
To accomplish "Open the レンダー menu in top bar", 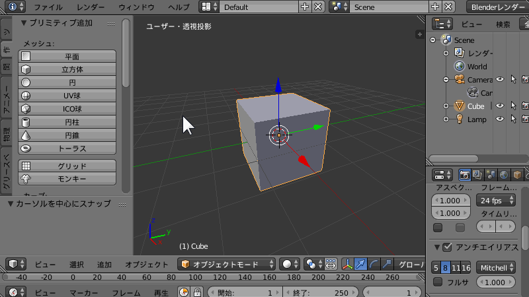I will tap(91, 7).
